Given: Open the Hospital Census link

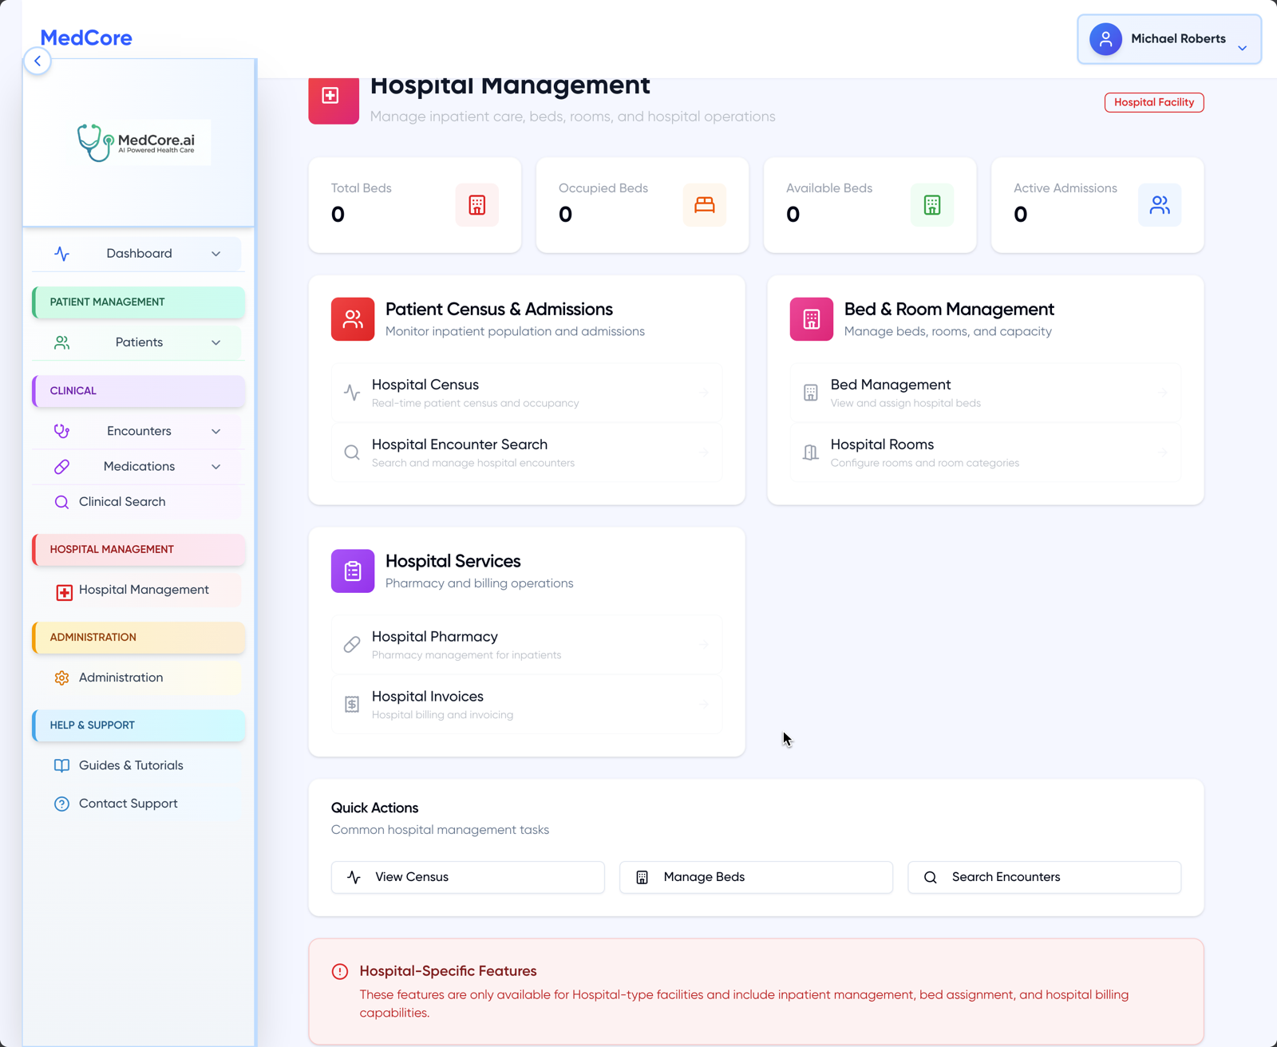Looking at the screenshot, I should (x=526, y=392).
